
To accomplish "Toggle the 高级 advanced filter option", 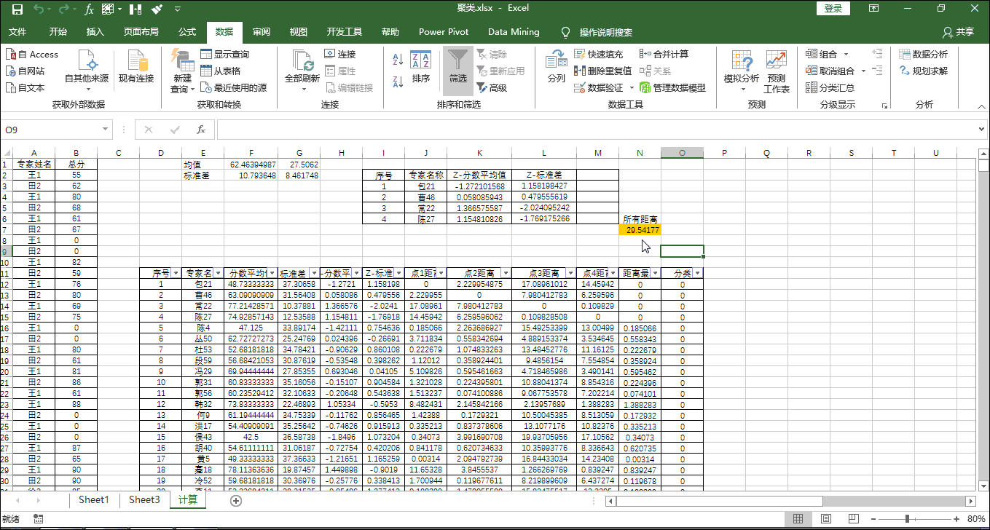I will [x=495, y=87].
